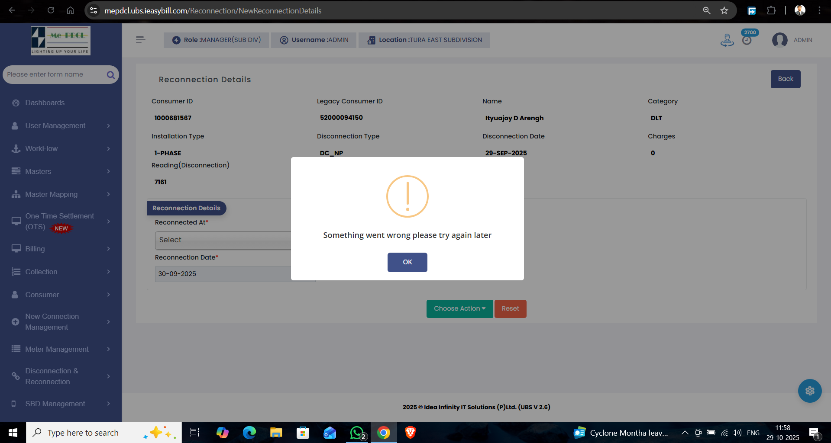Click the browser address bar URL
This screenshot has height=443, width=831.
pyautogui.click(x=213, y=10)
